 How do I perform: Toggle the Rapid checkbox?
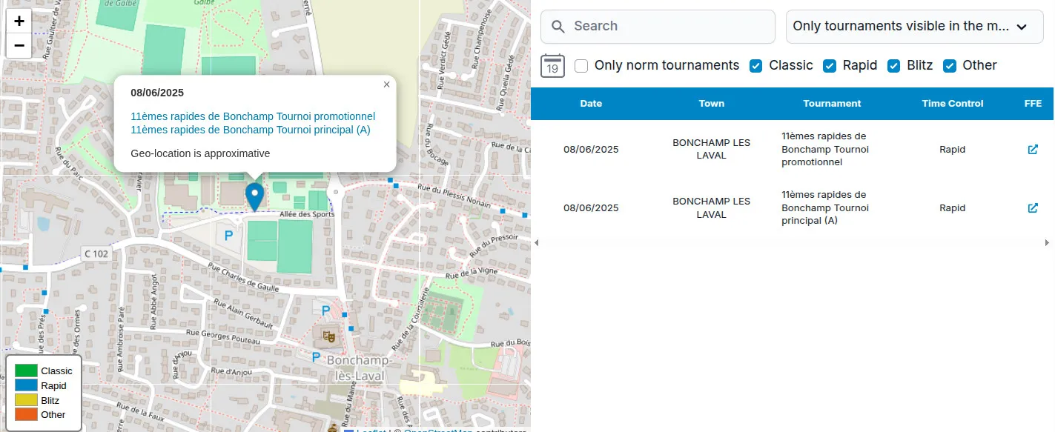(830, 66)
